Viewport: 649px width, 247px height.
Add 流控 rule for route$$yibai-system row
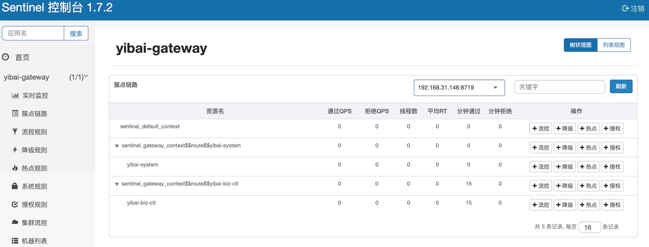click(541, 148)
